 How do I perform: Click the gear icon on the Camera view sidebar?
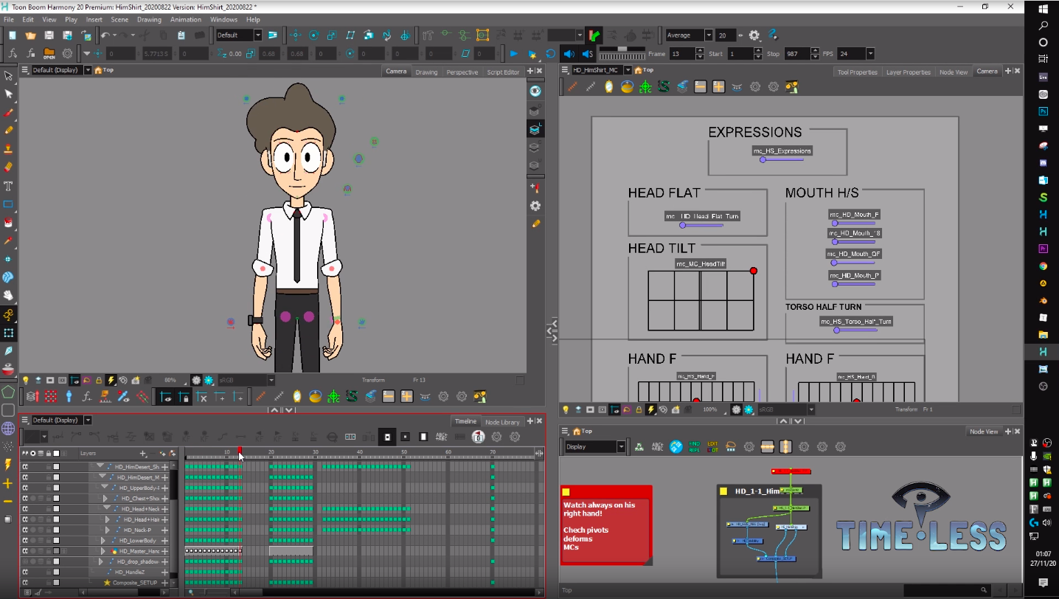[535, 206]
